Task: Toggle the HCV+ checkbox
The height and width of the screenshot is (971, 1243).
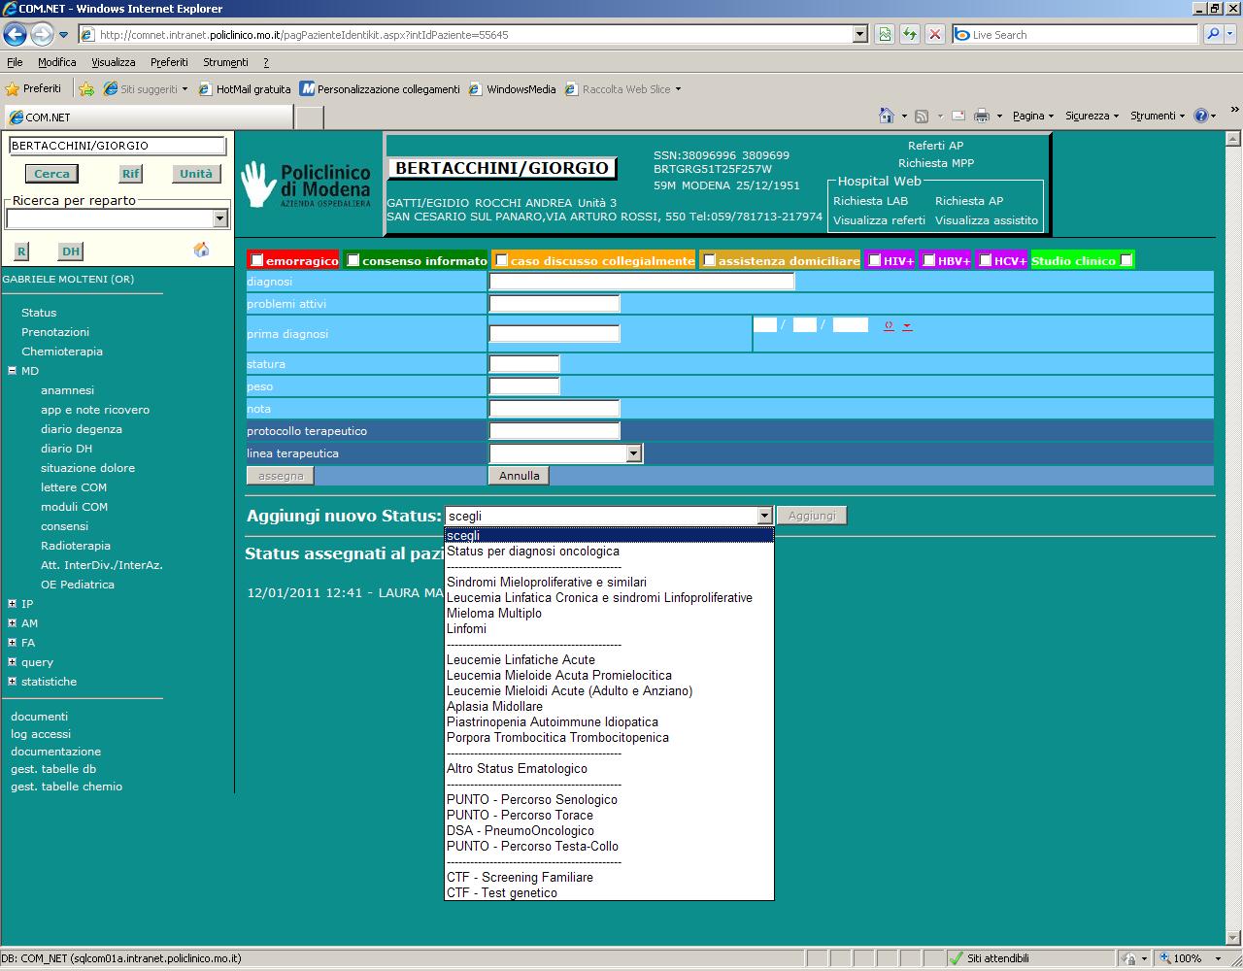Action: (985, 260)
